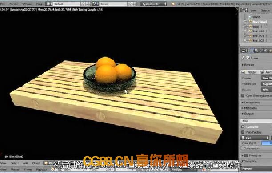Select the Render properties tab icon
Viewport: 272px width, 173px height.
point(252,51)
